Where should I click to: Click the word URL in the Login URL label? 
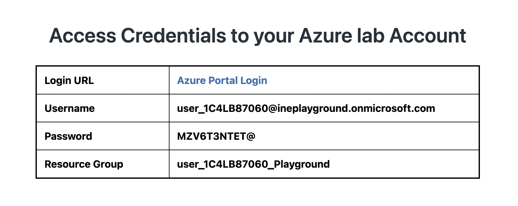click(x=84, y=80)
